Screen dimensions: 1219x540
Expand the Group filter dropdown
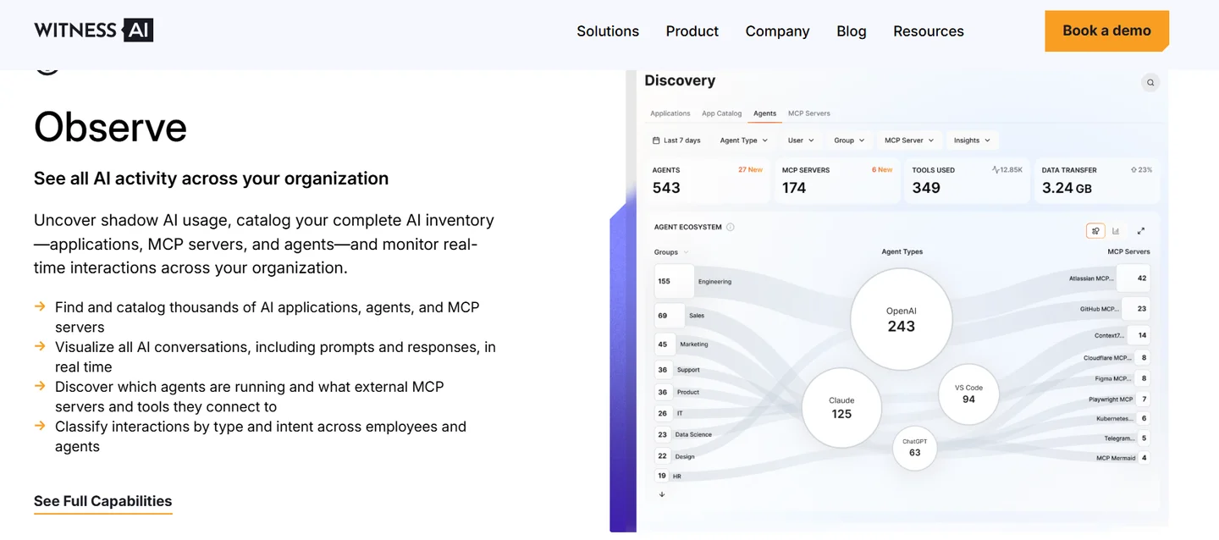tap(849, 141)
